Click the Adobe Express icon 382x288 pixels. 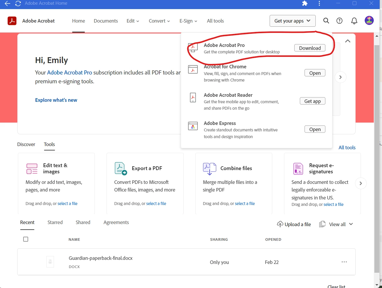pyautogui.click(x=193, y=126)
